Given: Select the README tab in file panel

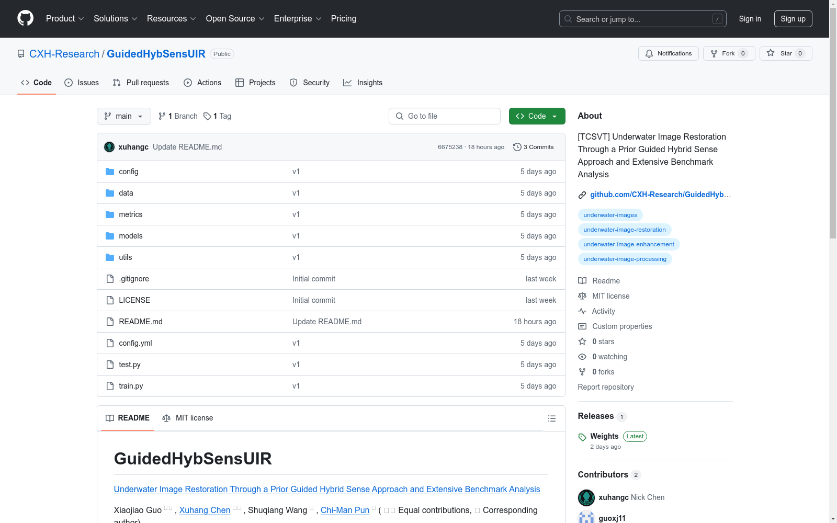Looking at the screenshot, I should point(128,418).
